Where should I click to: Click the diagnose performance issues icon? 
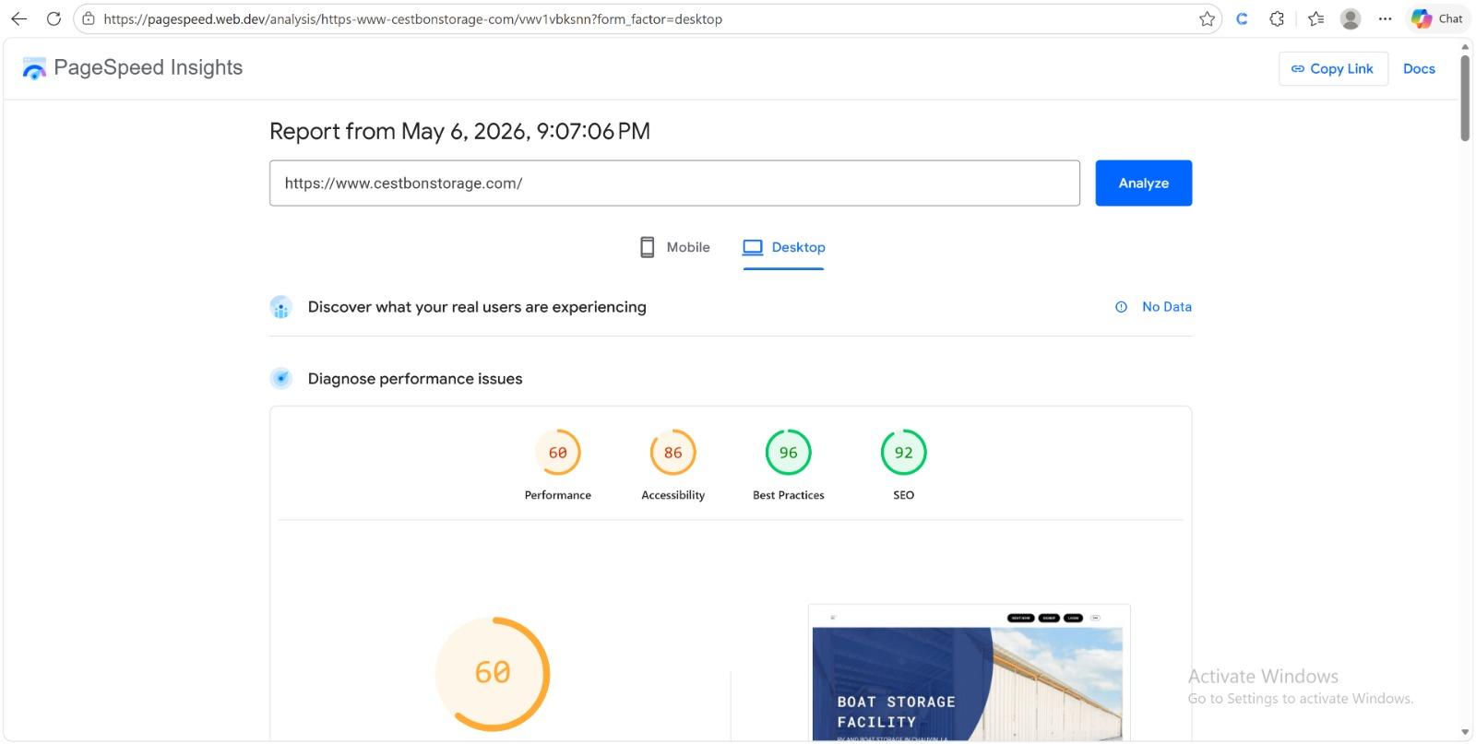(x=281, y=378)
